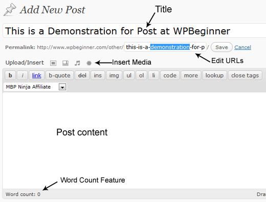
Task: Click inside the post content editor area
Action: (x=135, y=140)
